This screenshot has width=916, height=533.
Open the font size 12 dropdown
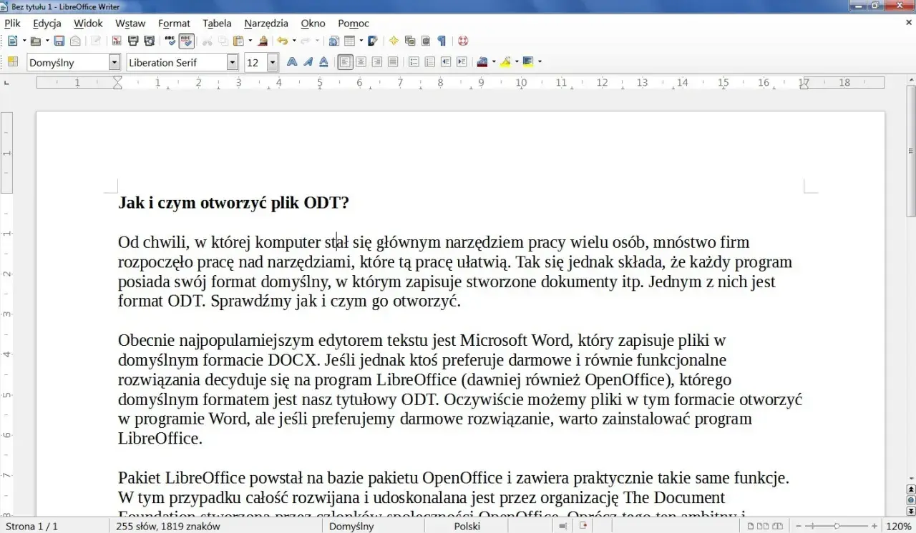point(273,63)
